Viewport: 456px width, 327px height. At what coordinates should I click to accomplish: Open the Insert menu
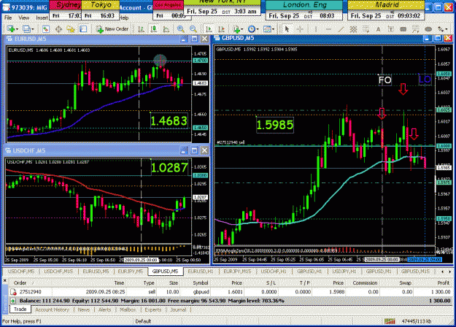pos(42,18)
